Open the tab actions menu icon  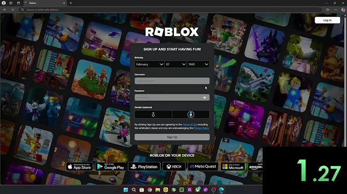[19, 3]
